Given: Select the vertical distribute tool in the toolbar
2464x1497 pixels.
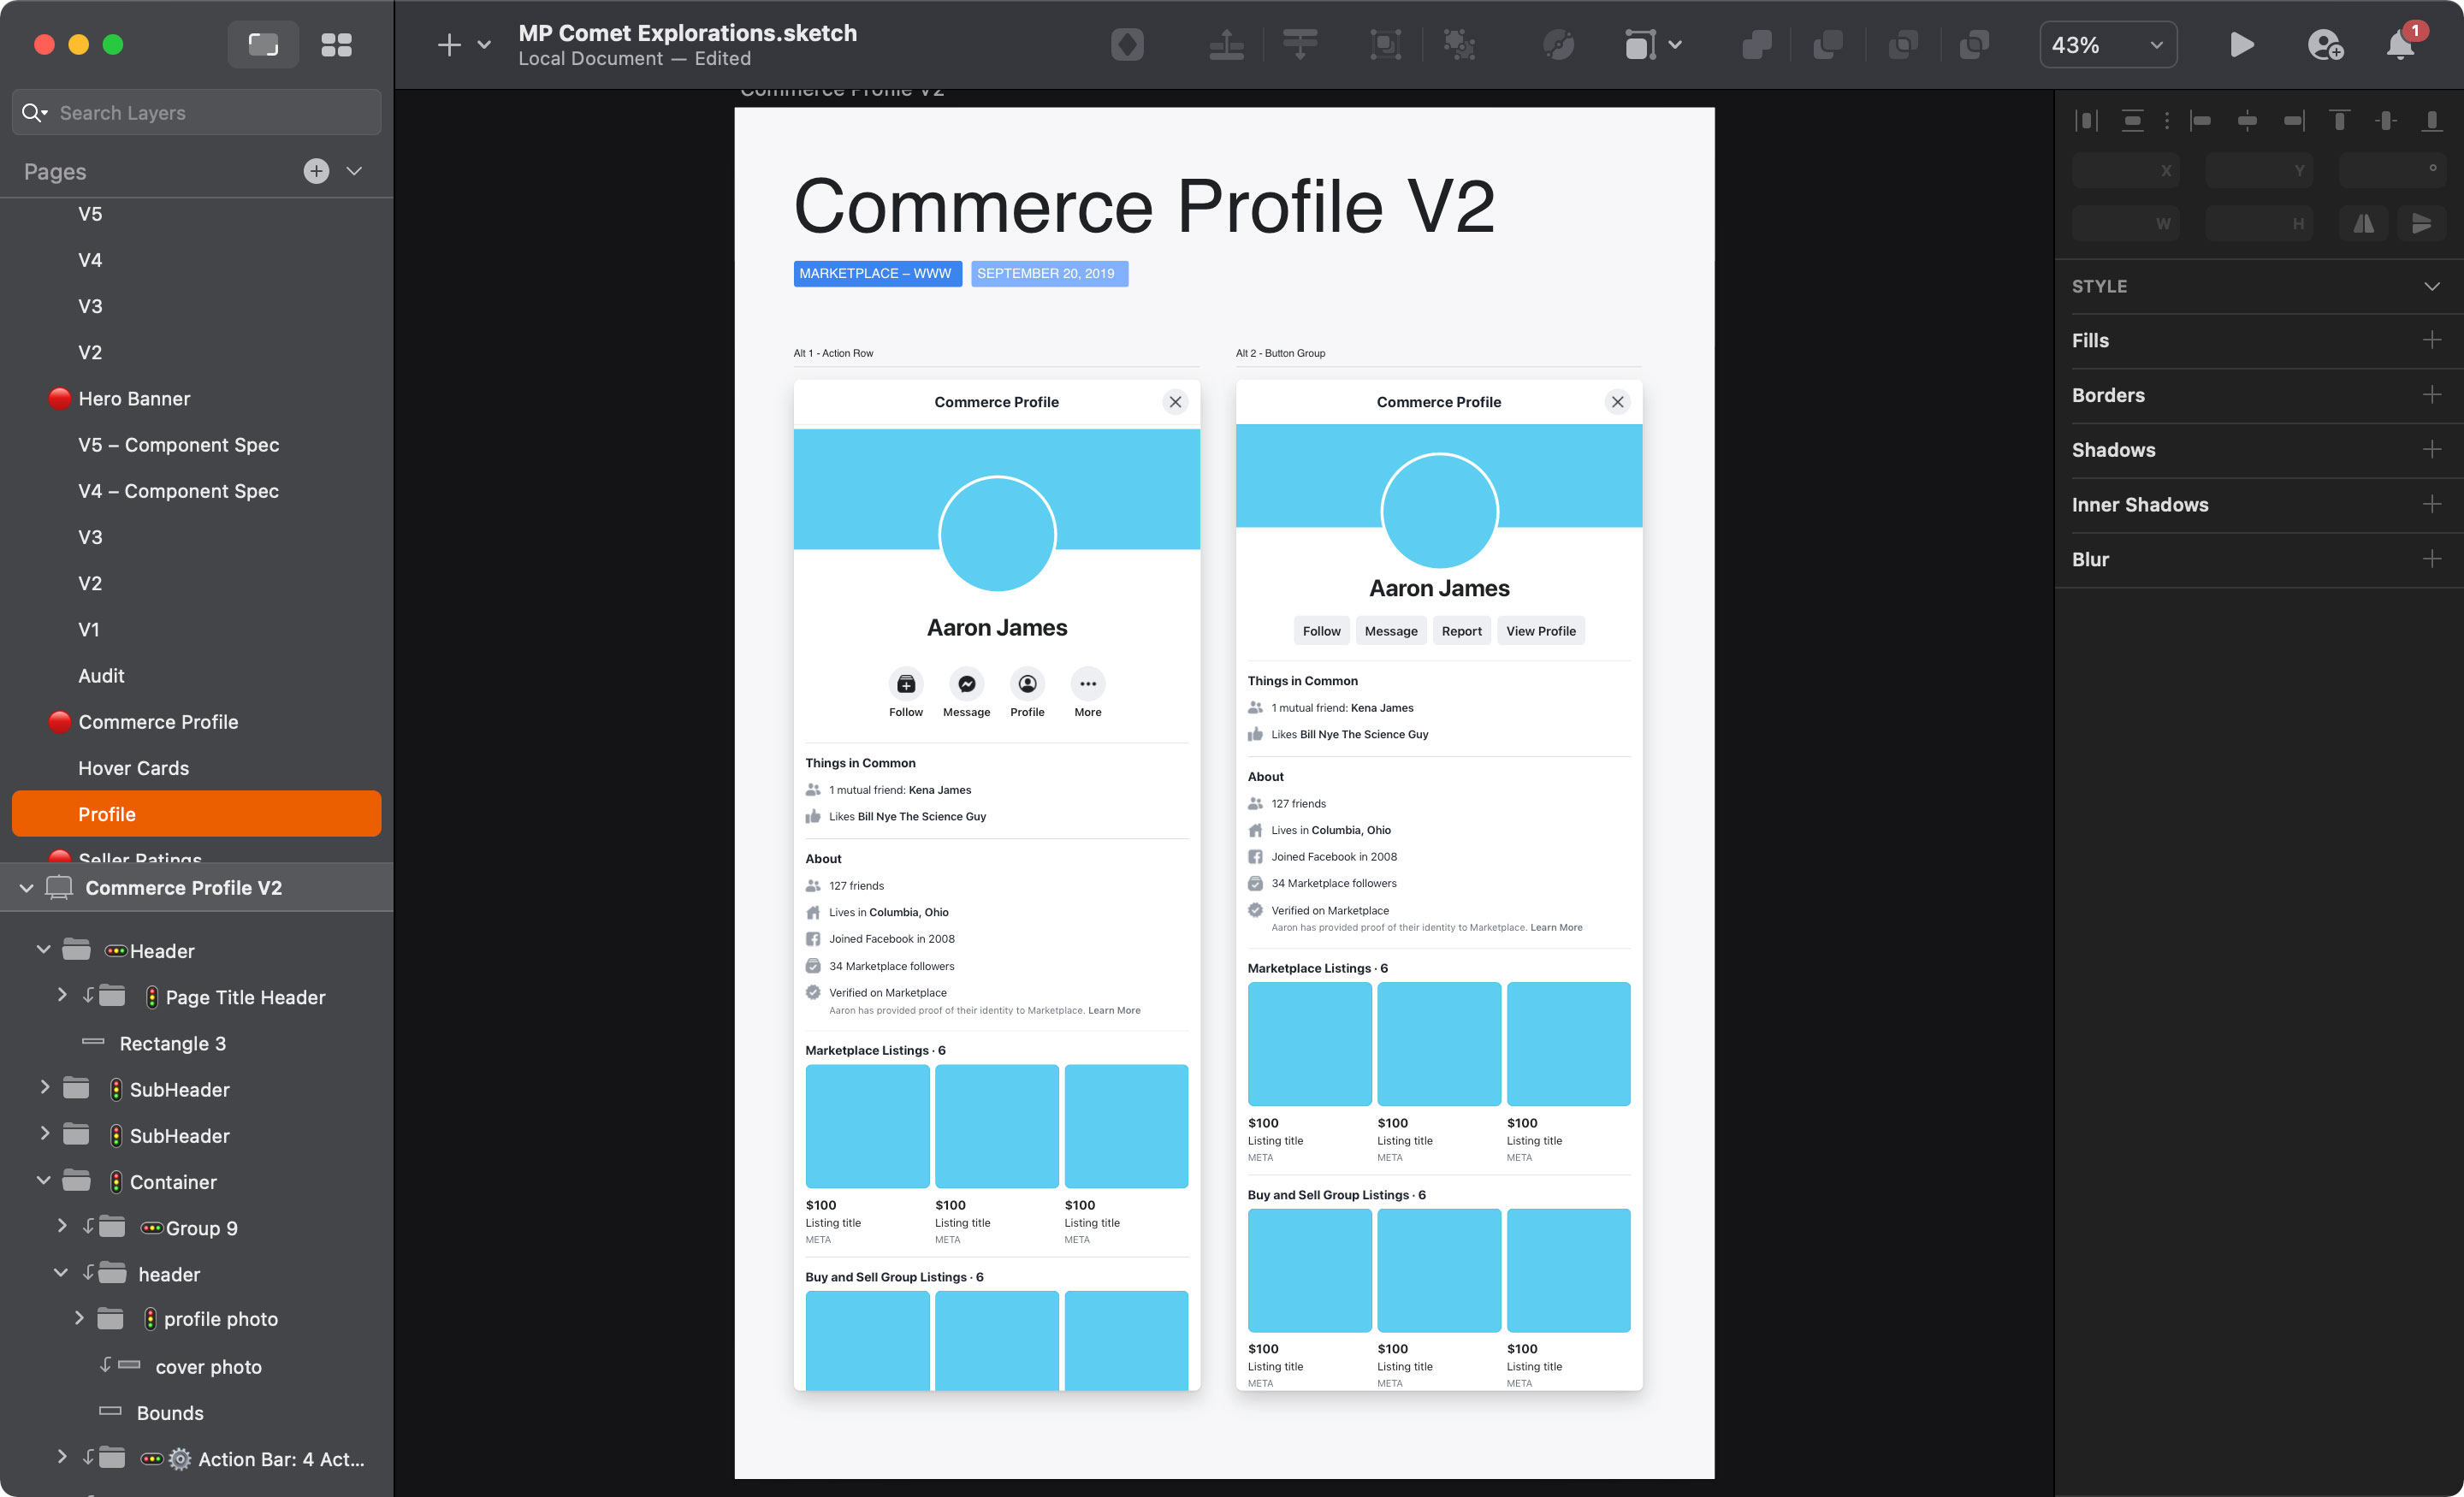Looking at the screenshot, I should point(1300,44).
